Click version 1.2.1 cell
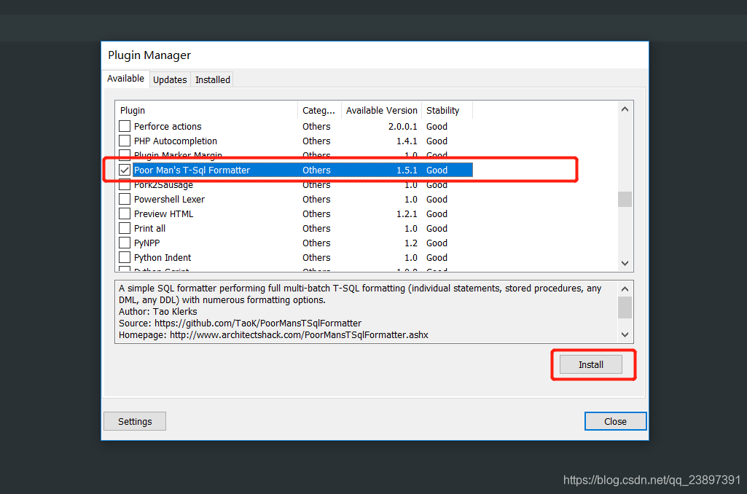 [x=407, y=214]
